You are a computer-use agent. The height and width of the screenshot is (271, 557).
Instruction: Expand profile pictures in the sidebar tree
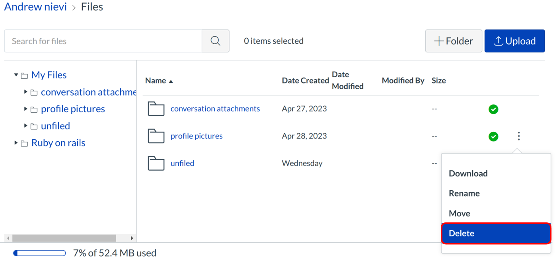[25, 109]
